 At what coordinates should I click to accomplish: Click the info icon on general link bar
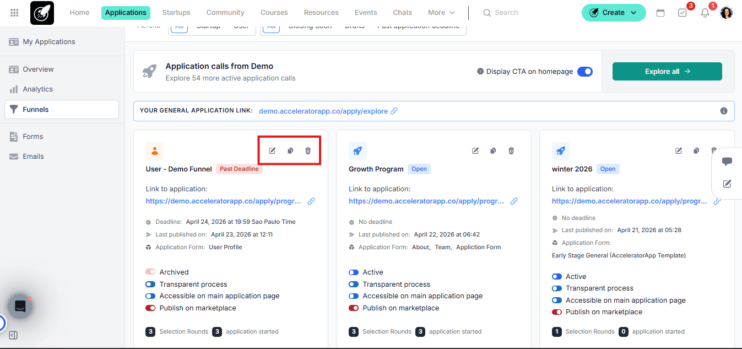(724, 111)
